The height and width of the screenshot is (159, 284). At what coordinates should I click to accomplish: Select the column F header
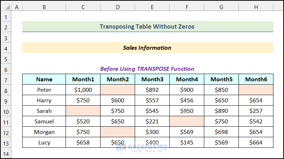[187, 7]
